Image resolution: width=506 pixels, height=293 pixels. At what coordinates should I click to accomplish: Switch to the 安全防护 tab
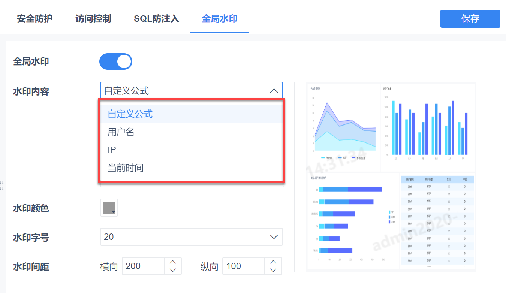pos(34,19)
